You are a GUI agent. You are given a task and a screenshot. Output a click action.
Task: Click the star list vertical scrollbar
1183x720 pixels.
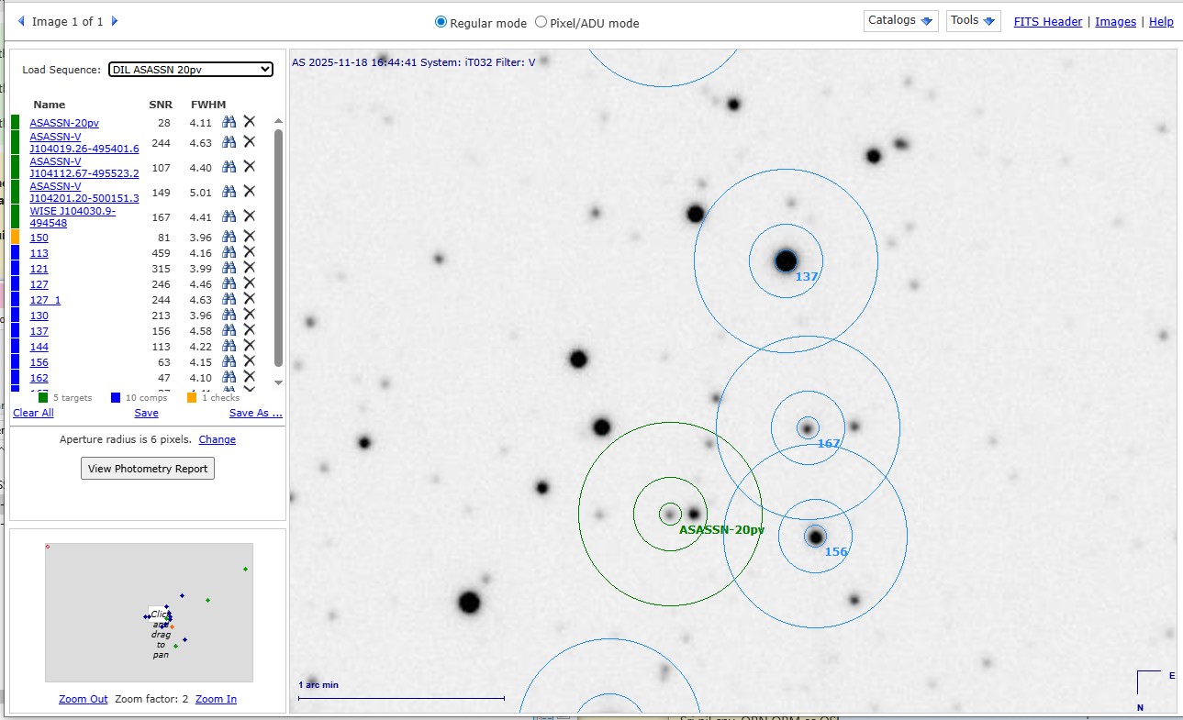tap(279, 248)
